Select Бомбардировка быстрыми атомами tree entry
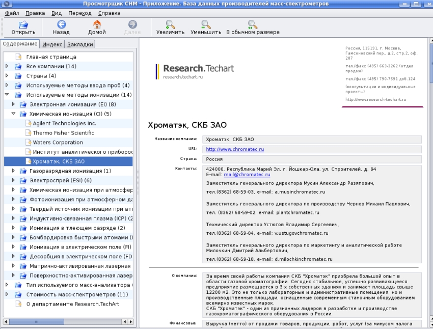 (x=81, y=238)
